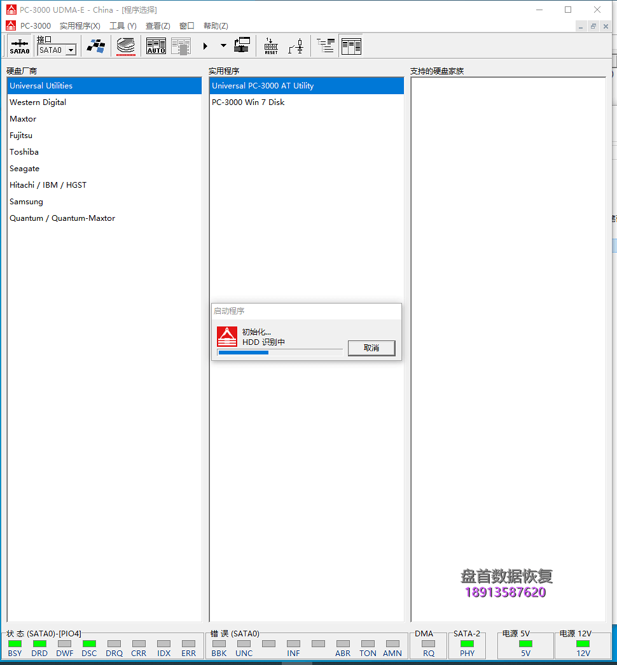Click the DSC status indicator
Image resolution: width=617 pixels, height=665 pixels.
click(x=89, y=644)
